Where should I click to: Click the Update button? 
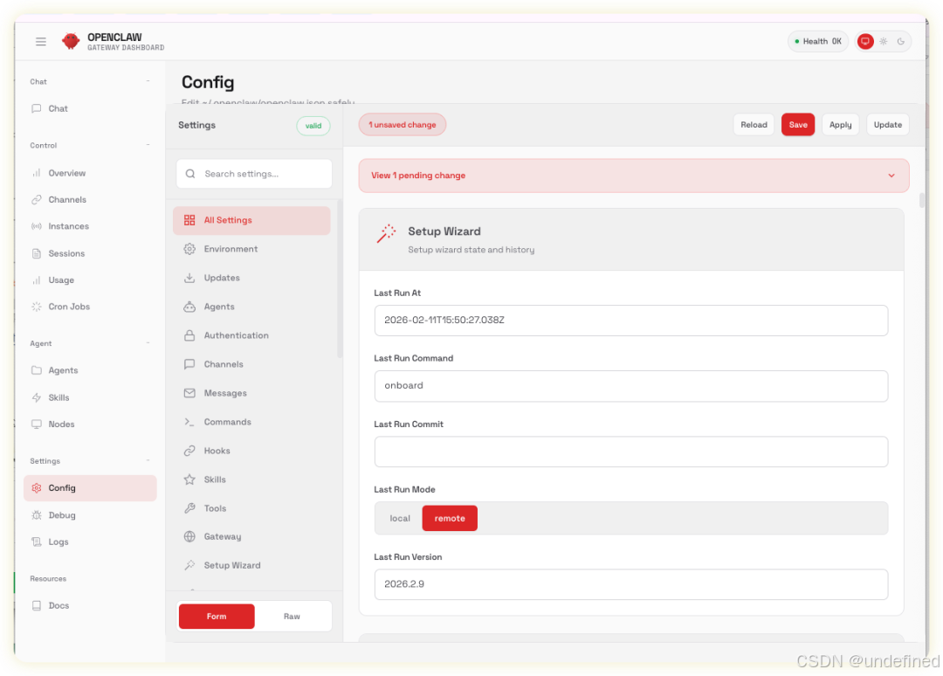pyautogui.click(x=888, y=125)
